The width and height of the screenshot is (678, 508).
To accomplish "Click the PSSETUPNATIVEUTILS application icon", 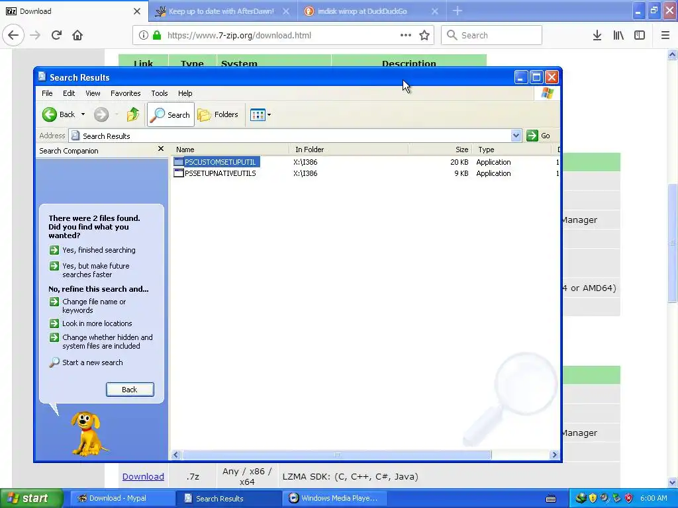I will [179, 173].
